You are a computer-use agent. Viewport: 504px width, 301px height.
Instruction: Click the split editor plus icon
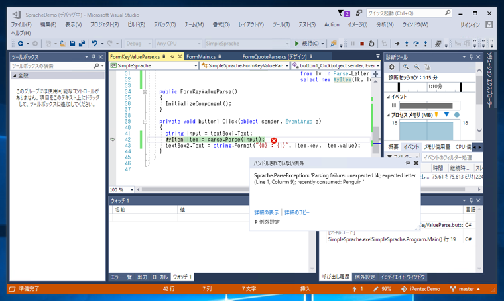point(375,73)
